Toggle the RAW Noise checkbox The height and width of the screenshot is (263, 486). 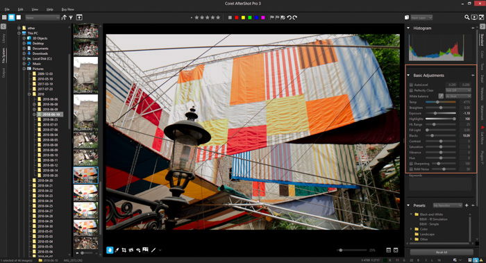[x=411, y=169]
